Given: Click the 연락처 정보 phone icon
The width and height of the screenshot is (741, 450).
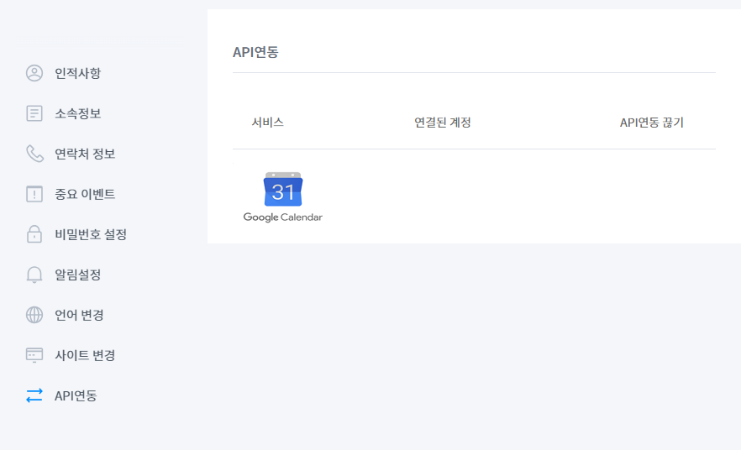Looking at the screenshot, I should coord(34,154).
